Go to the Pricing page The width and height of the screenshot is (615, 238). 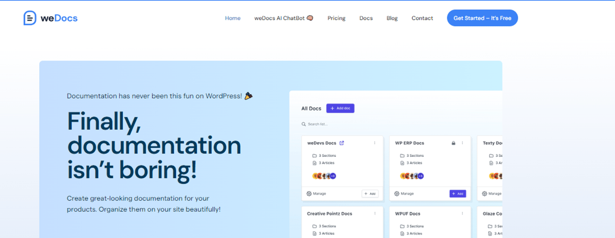click(336, 18)
